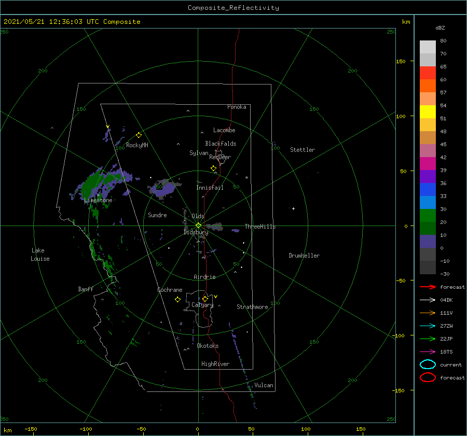Click the cyan current ellipse icon

pos(428,364)
